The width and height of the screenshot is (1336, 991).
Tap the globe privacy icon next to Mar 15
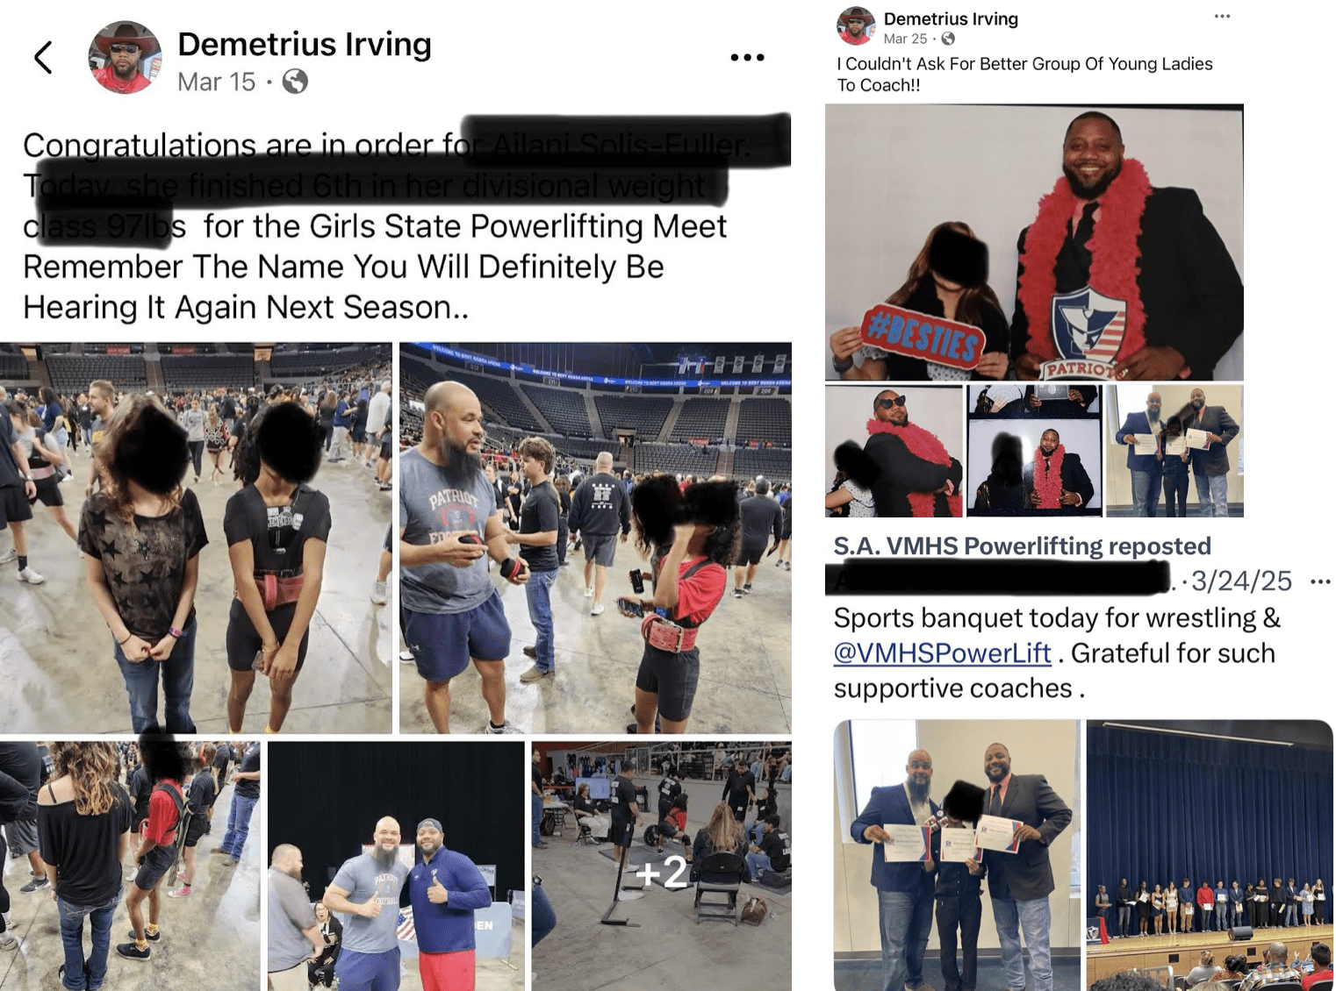[x=295, y=82]
